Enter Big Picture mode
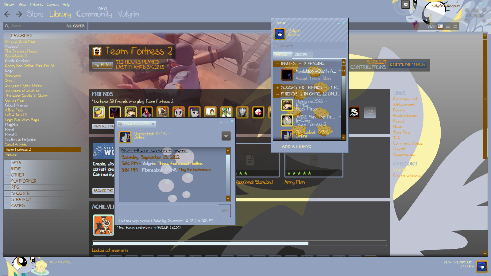This screenshot has height=276, width=491. [x=475, y=15]
